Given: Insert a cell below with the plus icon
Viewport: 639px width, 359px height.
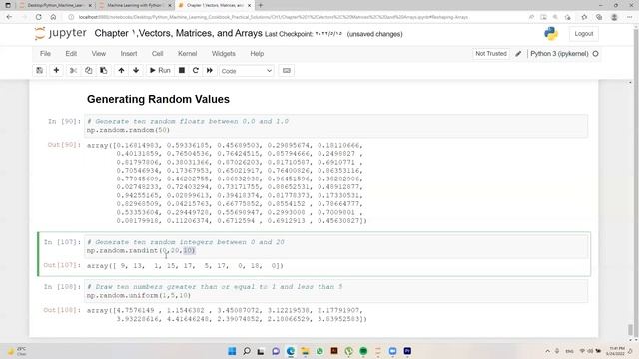Looking at the screenshot, I should 56,71.
